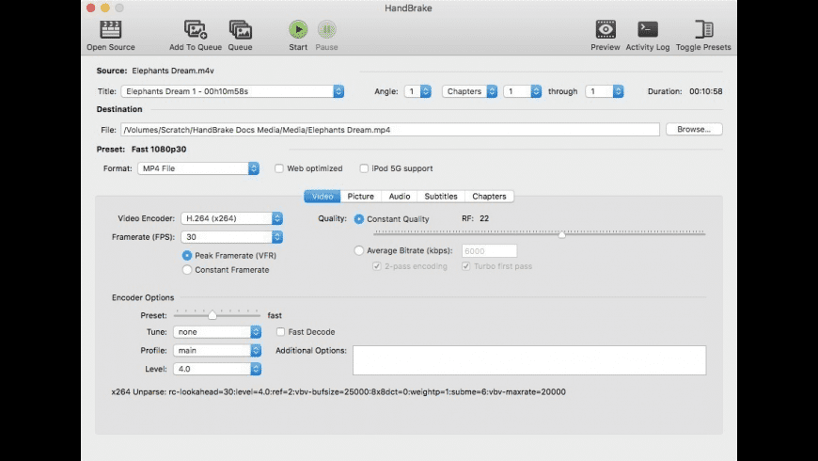This screenshot has height=461, width=818.
Task: Click the Additional Options text field
Action: [528, 360]
